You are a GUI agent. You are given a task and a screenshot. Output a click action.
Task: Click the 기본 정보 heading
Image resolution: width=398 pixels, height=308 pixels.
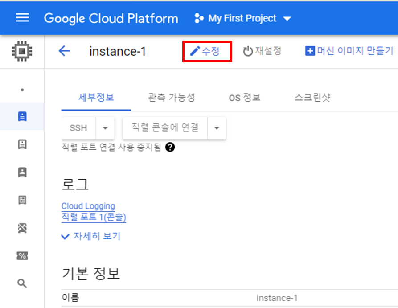coord(91,274)
